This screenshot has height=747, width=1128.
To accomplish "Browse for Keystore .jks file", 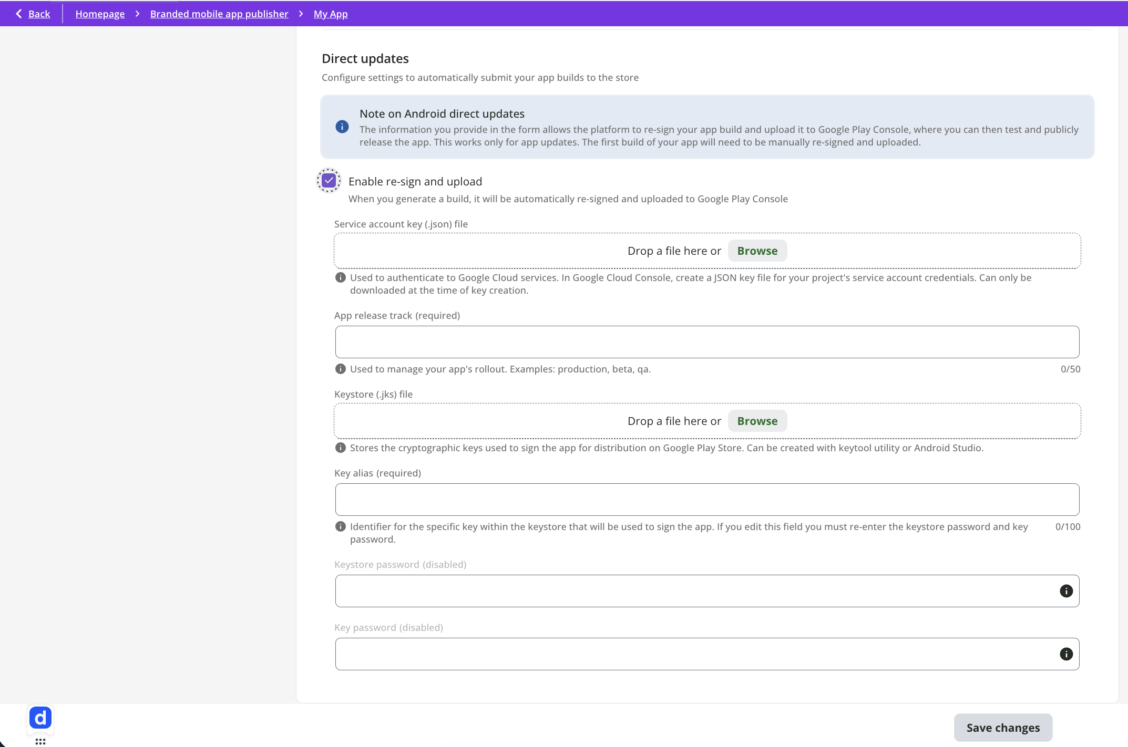I will click(x=757, y=421).
